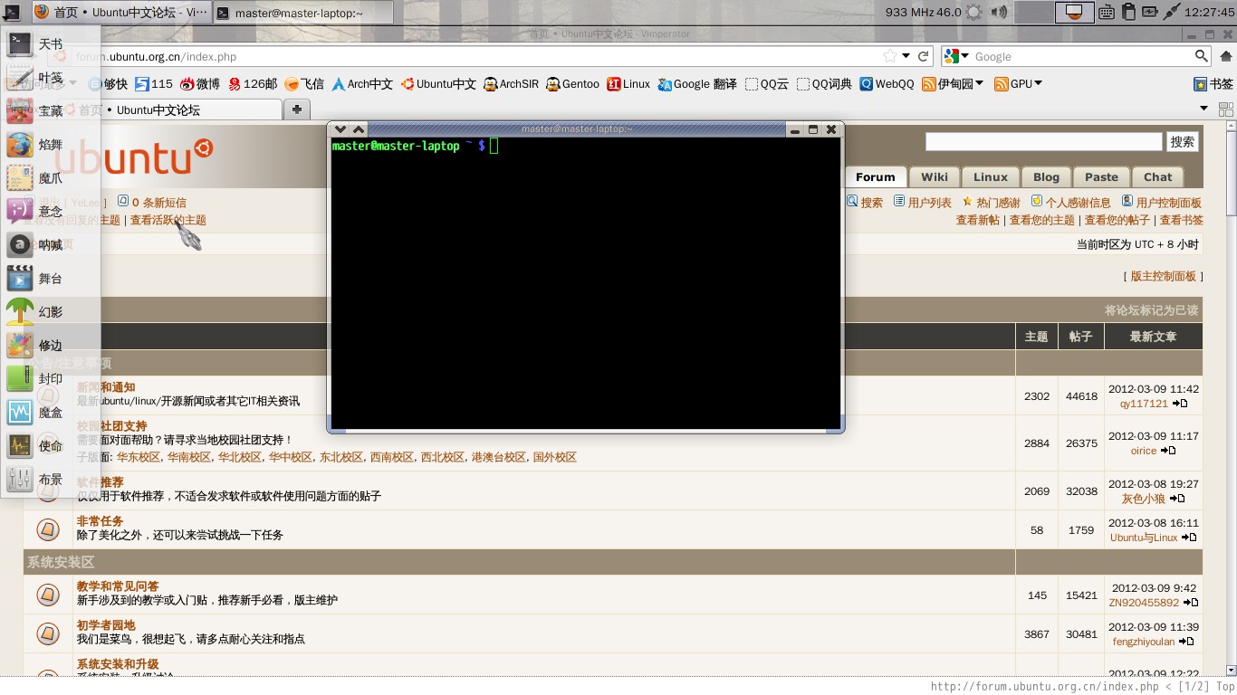Switch to master@master-laptop task in top panel

(304, 13)
